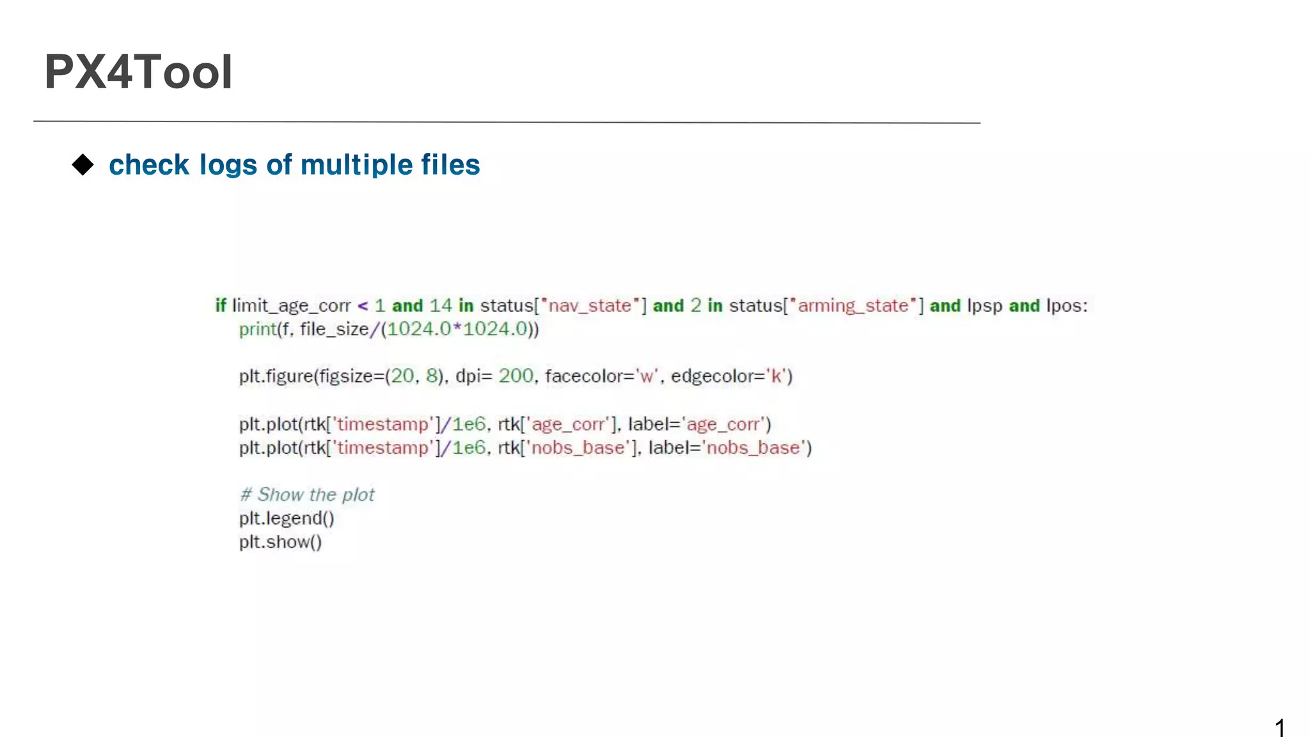
Task: Click the diamond bullet icon
Action: 83,165
